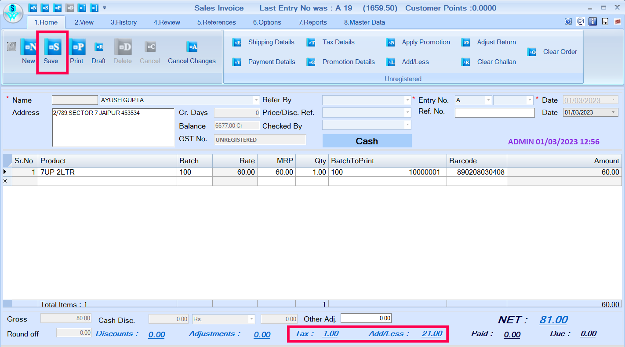Click the blue information icon
The width and height of the screenshot is (625, 347).
(593, 21)
